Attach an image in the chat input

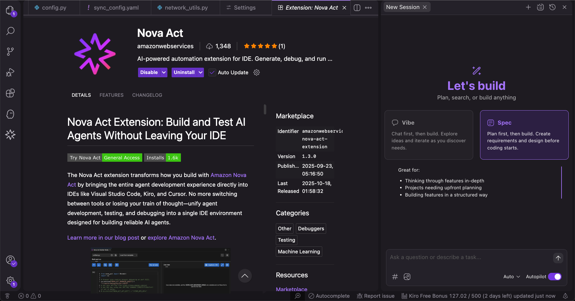[407, 277]
